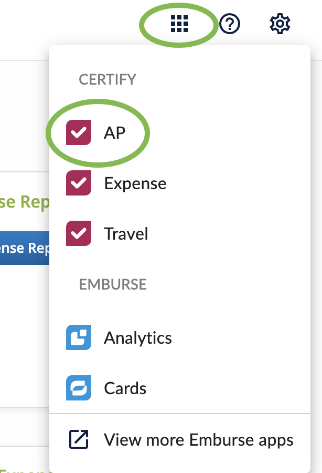The image size is (322, 473).
Task: Open the CERTIFY apps section
Action: (107, 79)
